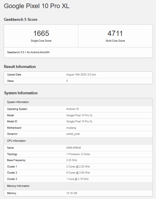Screen dimensions: 156x199
Task: Click the Topology value 1 Processor, 8 Cores
Action: 78,154
